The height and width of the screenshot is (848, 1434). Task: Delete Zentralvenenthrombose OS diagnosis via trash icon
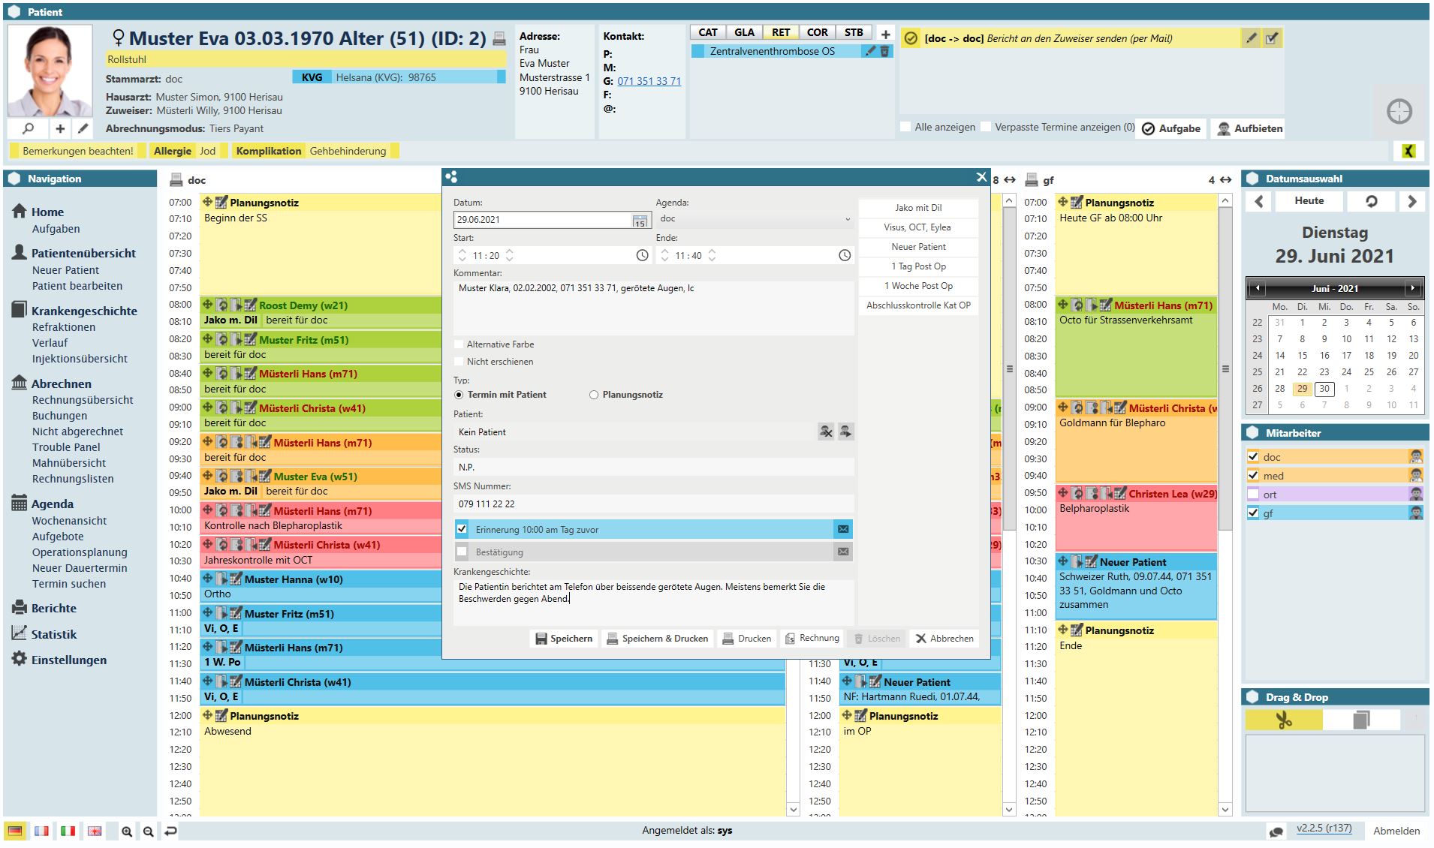884,51
